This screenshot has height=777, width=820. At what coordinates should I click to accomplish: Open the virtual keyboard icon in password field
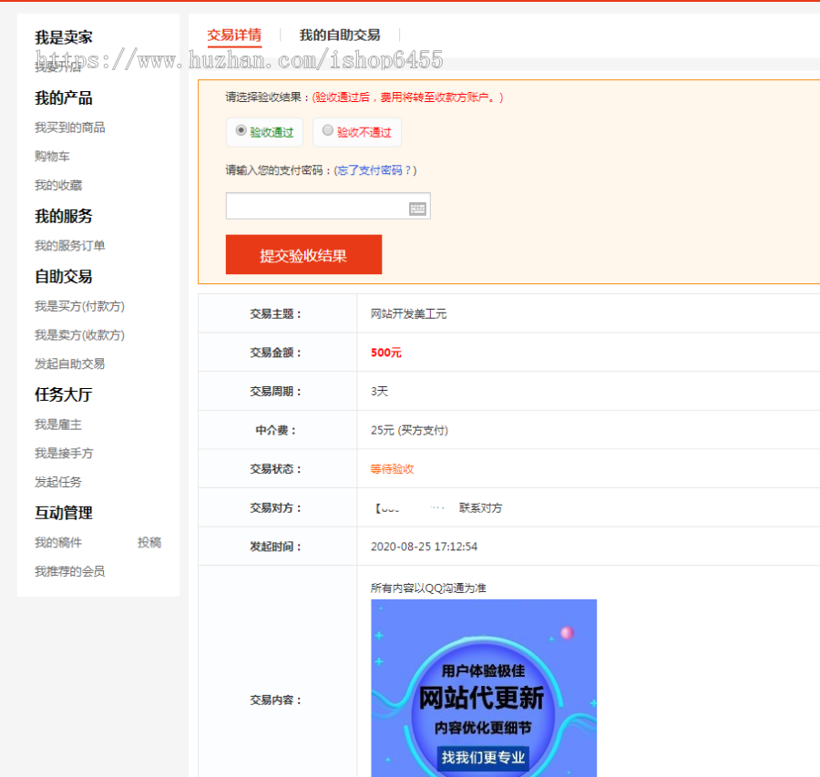tap(417, 208)
